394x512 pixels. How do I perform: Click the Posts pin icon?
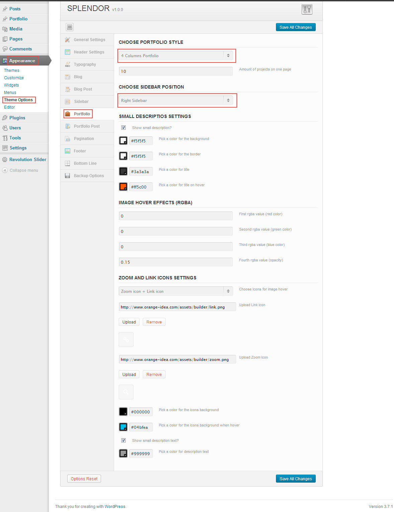5,9
